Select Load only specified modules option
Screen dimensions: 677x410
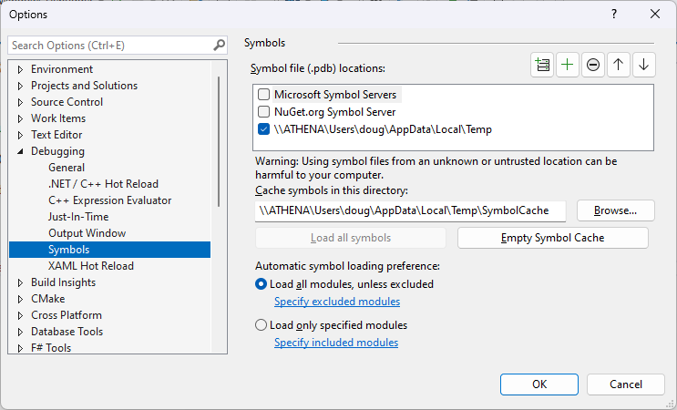pos(262,325)
